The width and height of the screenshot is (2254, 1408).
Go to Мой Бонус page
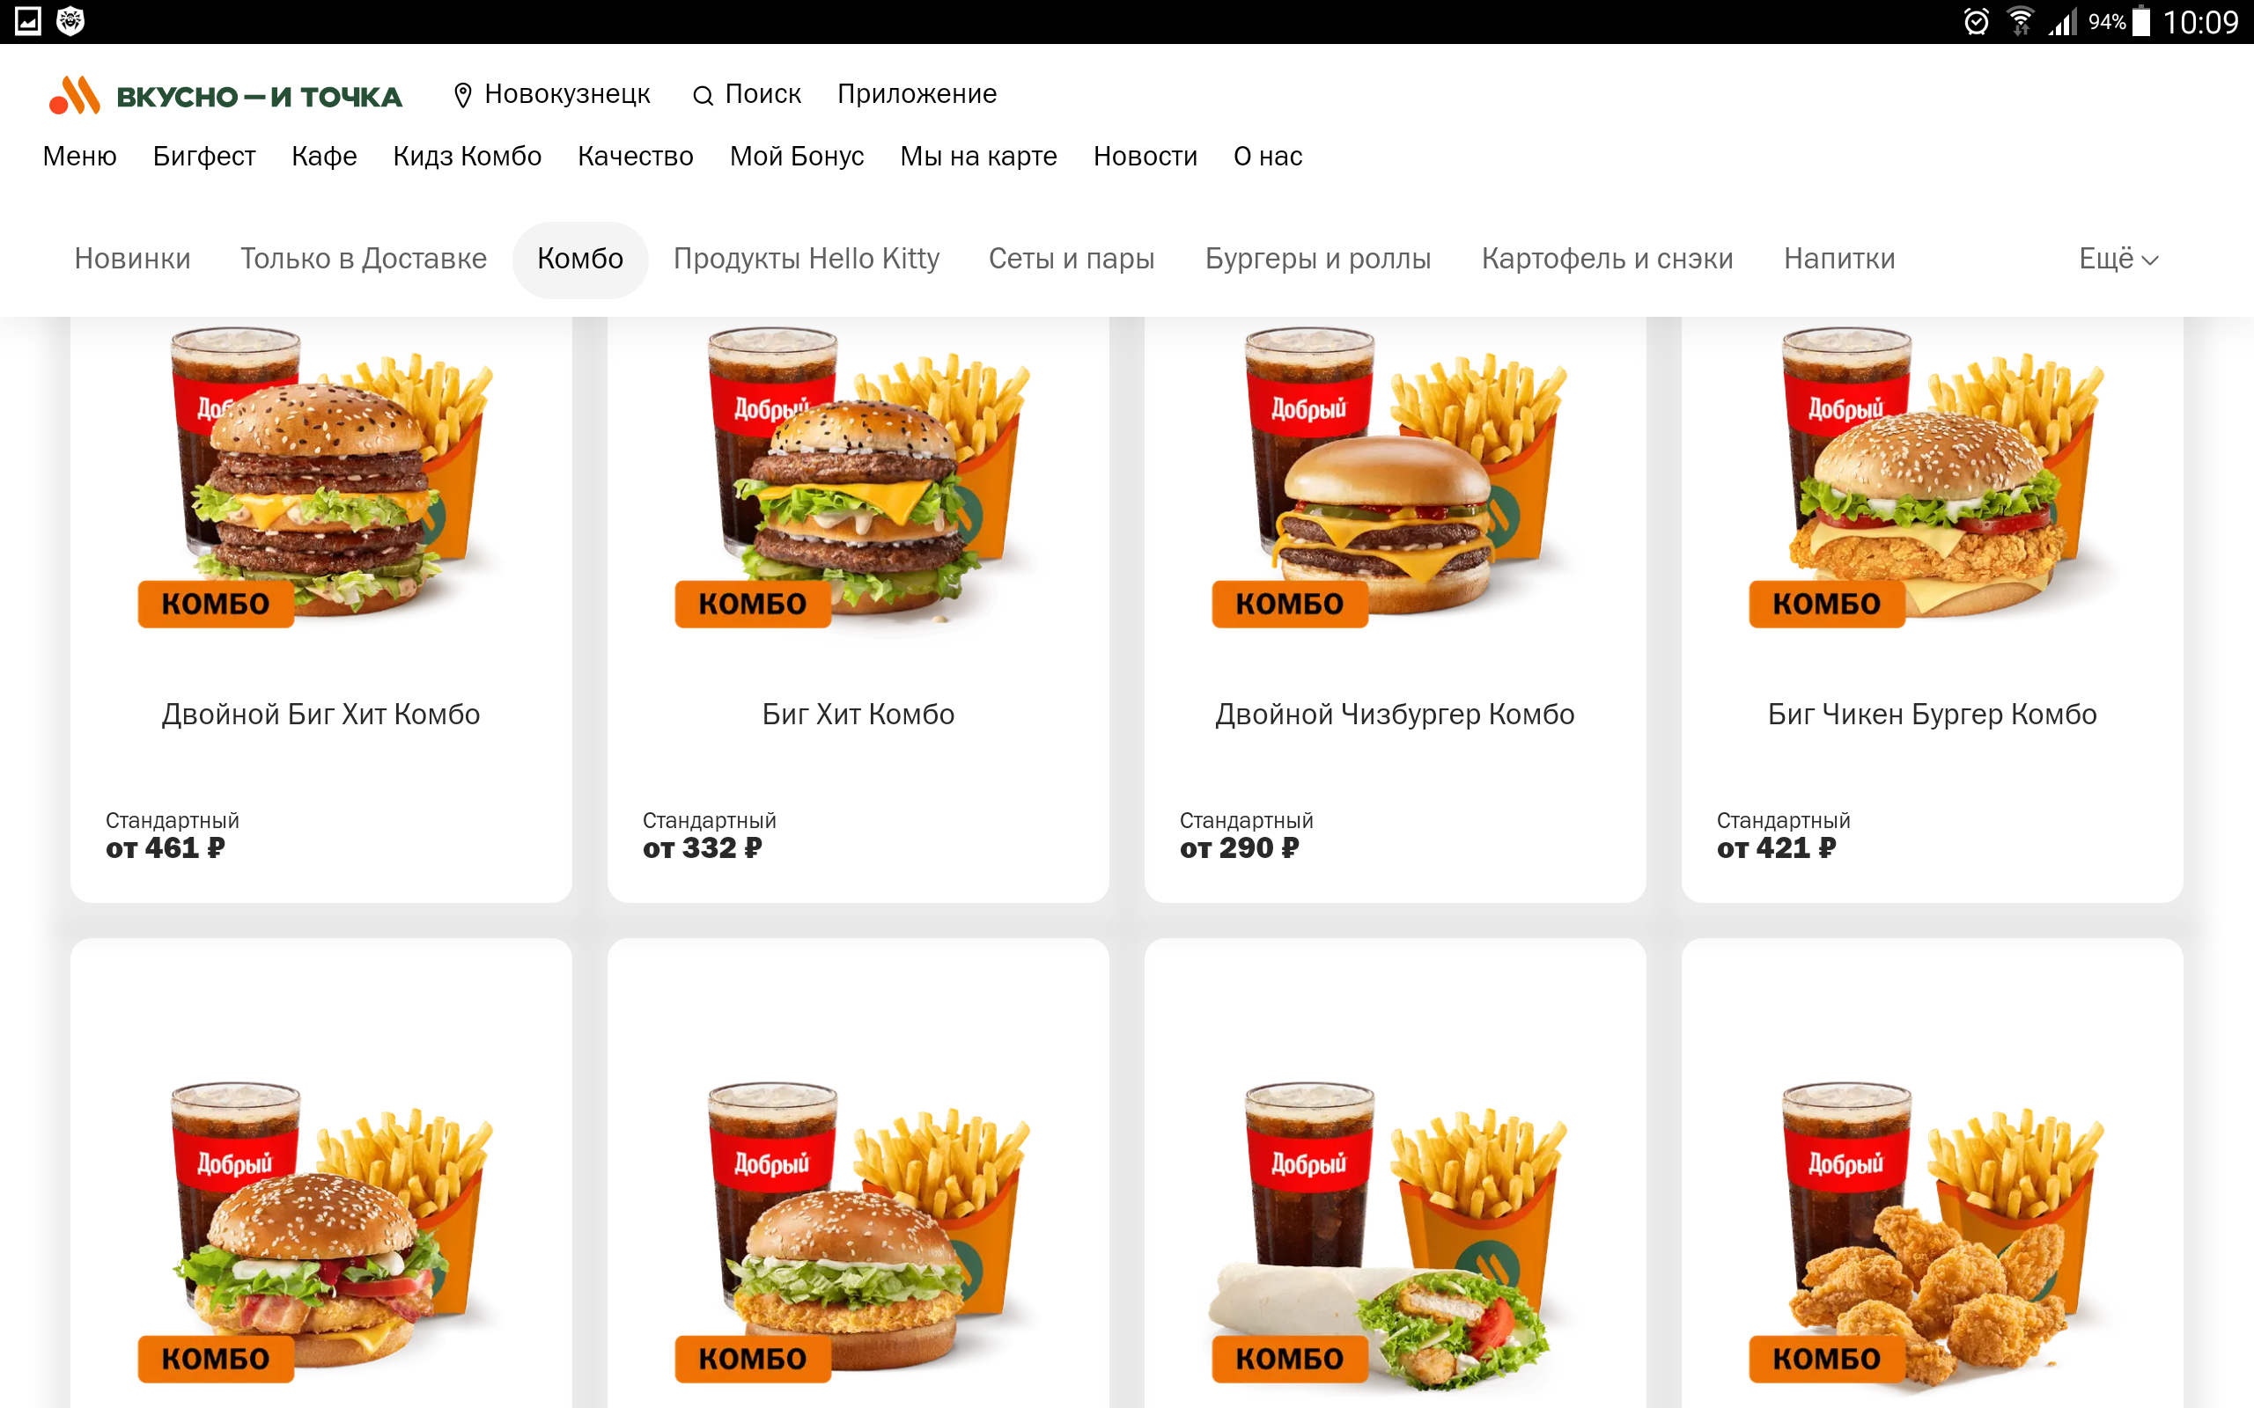pos(796,157)
